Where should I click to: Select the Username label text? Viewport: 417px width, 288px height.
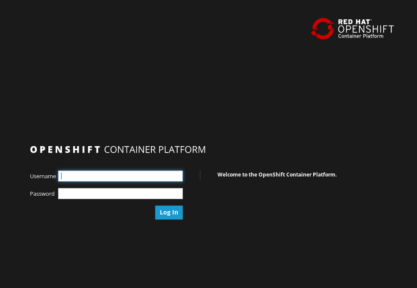(x=43, y=176)
